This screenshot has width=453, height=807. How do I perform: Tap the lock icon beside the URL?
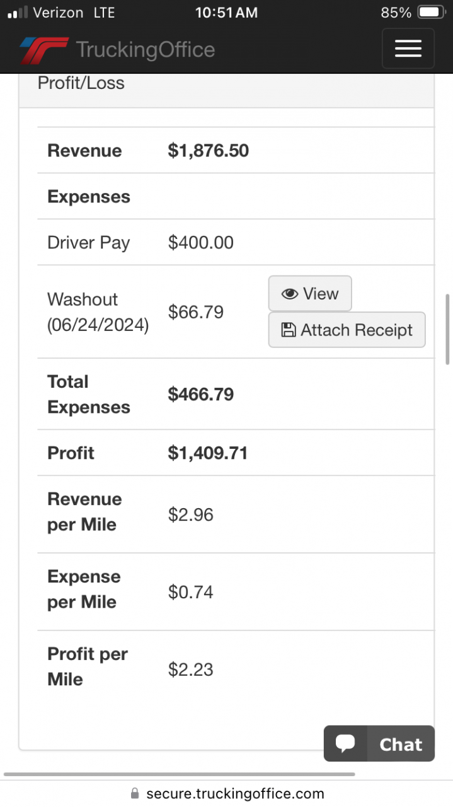(134, 793)
